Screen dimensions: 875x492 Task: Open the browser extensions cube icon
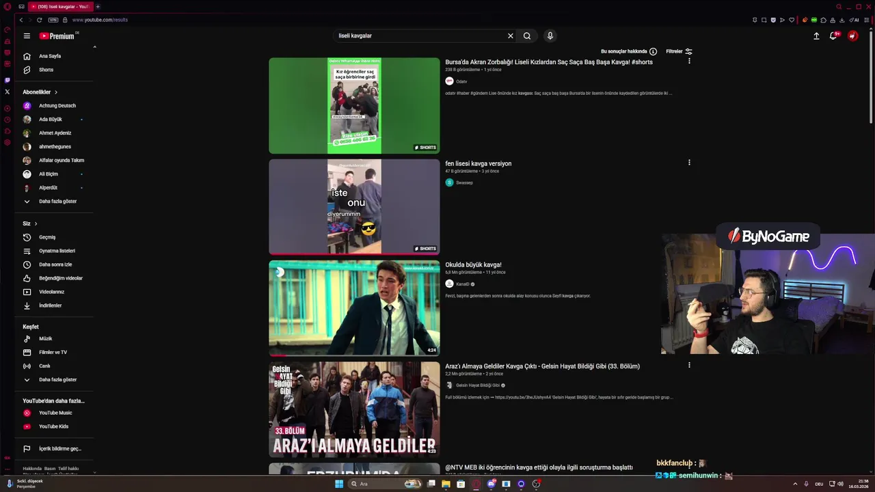click(824, 20)
